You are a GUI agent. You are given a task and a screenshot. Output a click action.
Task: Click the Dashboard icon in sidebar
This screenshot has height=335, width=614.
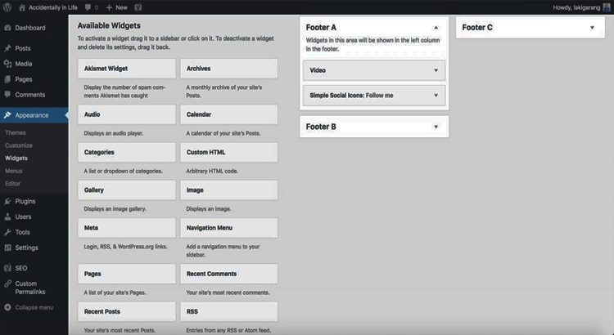pyautogui.click(x=7, y=28)
